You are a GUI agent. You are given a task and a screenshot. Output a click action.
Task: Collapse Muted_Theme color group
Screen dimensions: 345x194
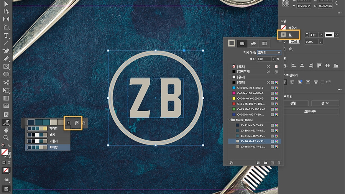coord(230,120)
